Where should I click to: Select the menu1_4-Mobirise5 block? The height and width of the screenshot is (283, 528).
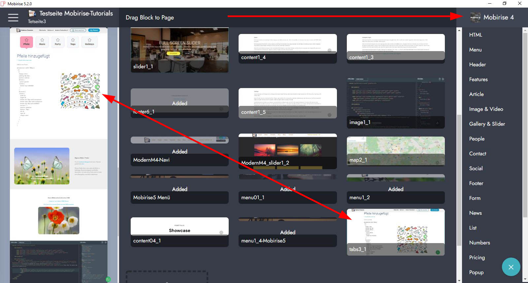(288, 232)
